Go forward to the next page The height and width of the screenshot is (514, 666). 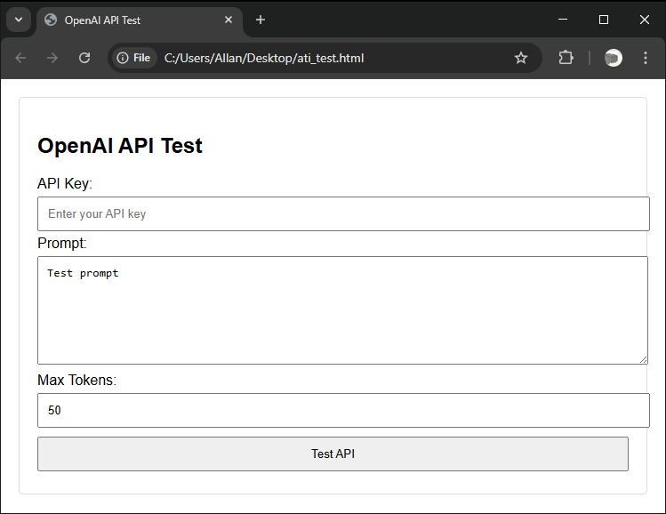coord(52,58)
